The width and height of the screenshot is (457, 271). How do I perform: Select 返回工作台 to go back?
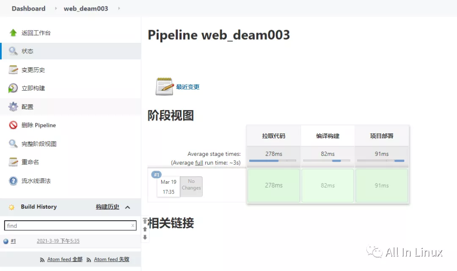point(13,33)
